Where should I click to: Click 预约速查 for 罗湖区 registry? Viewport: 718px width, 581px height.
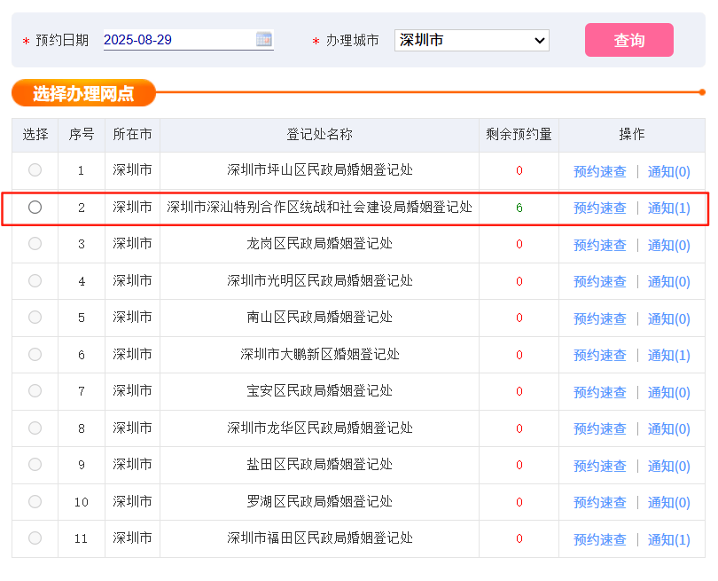tap(599, 501)
